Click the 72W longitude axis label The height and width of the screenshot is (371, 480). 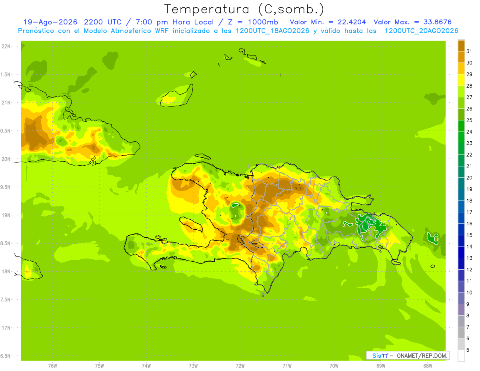click(x=240, y=366)
